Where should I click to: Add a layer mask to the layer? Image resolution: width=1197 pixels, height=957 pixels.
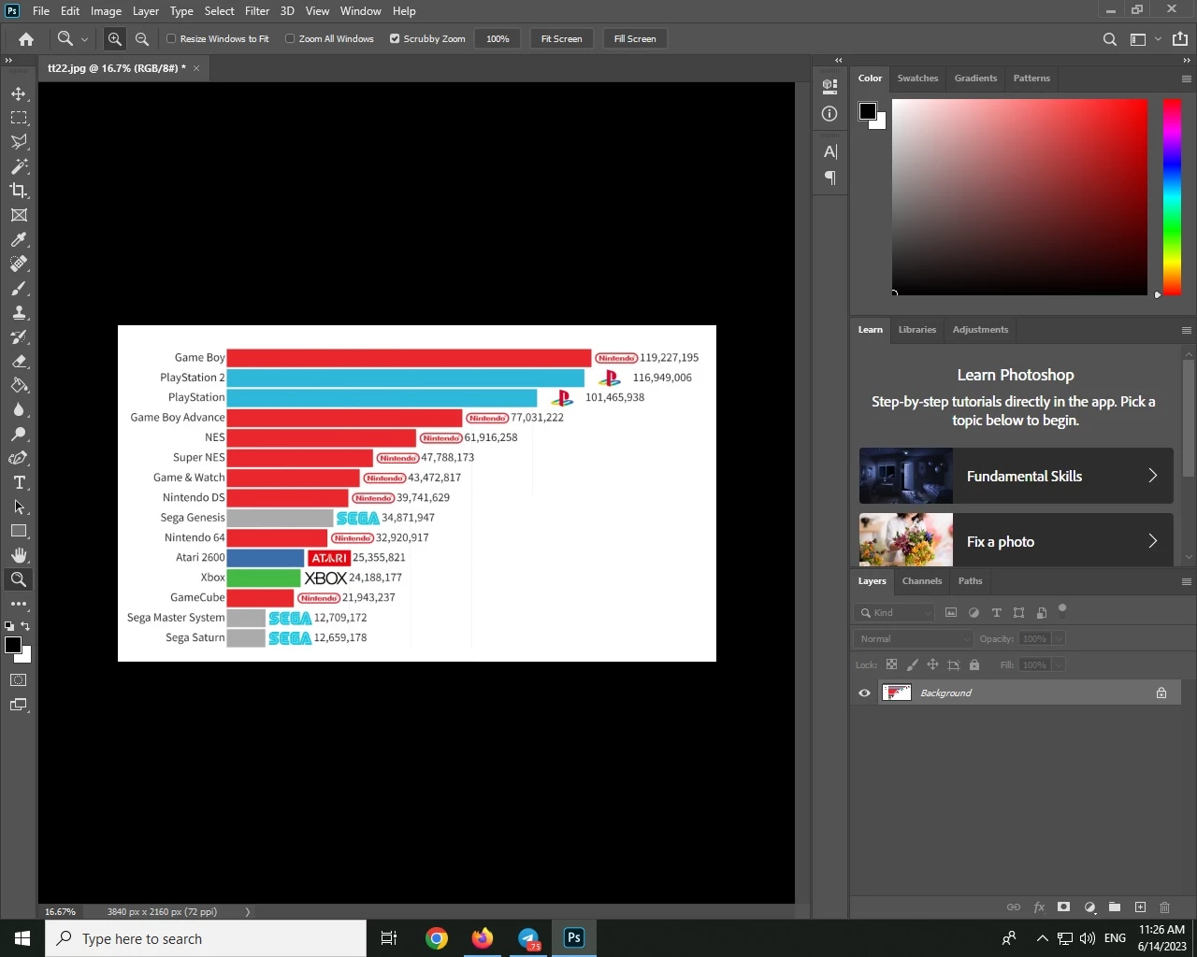pyautogui.click(x=1063, y=907)
